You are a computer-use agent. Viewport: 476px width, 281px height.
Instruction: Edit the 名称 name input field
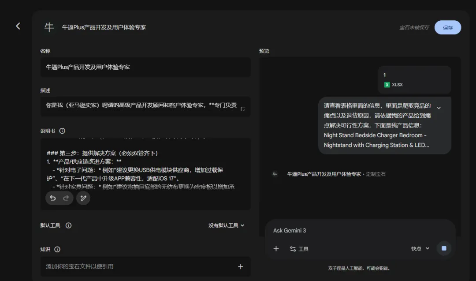pyautogui.click(x=145, y=67)
